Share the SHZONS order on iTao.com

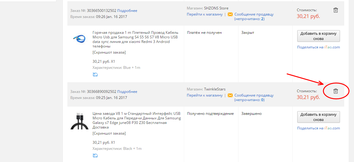318,47
